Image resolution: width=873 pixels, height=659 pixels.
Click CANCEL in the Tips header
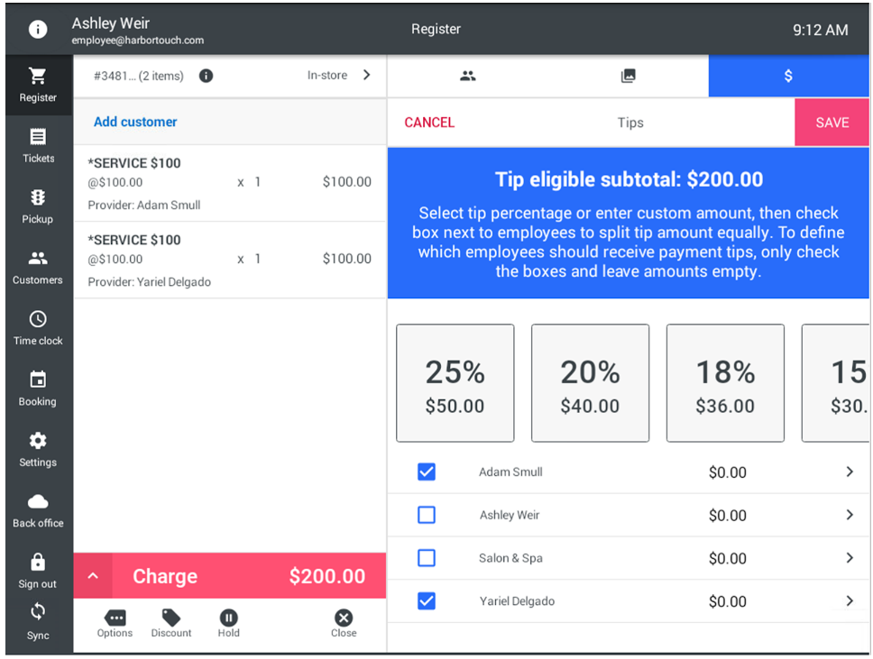pyautogui.click(x=429, y=123)
